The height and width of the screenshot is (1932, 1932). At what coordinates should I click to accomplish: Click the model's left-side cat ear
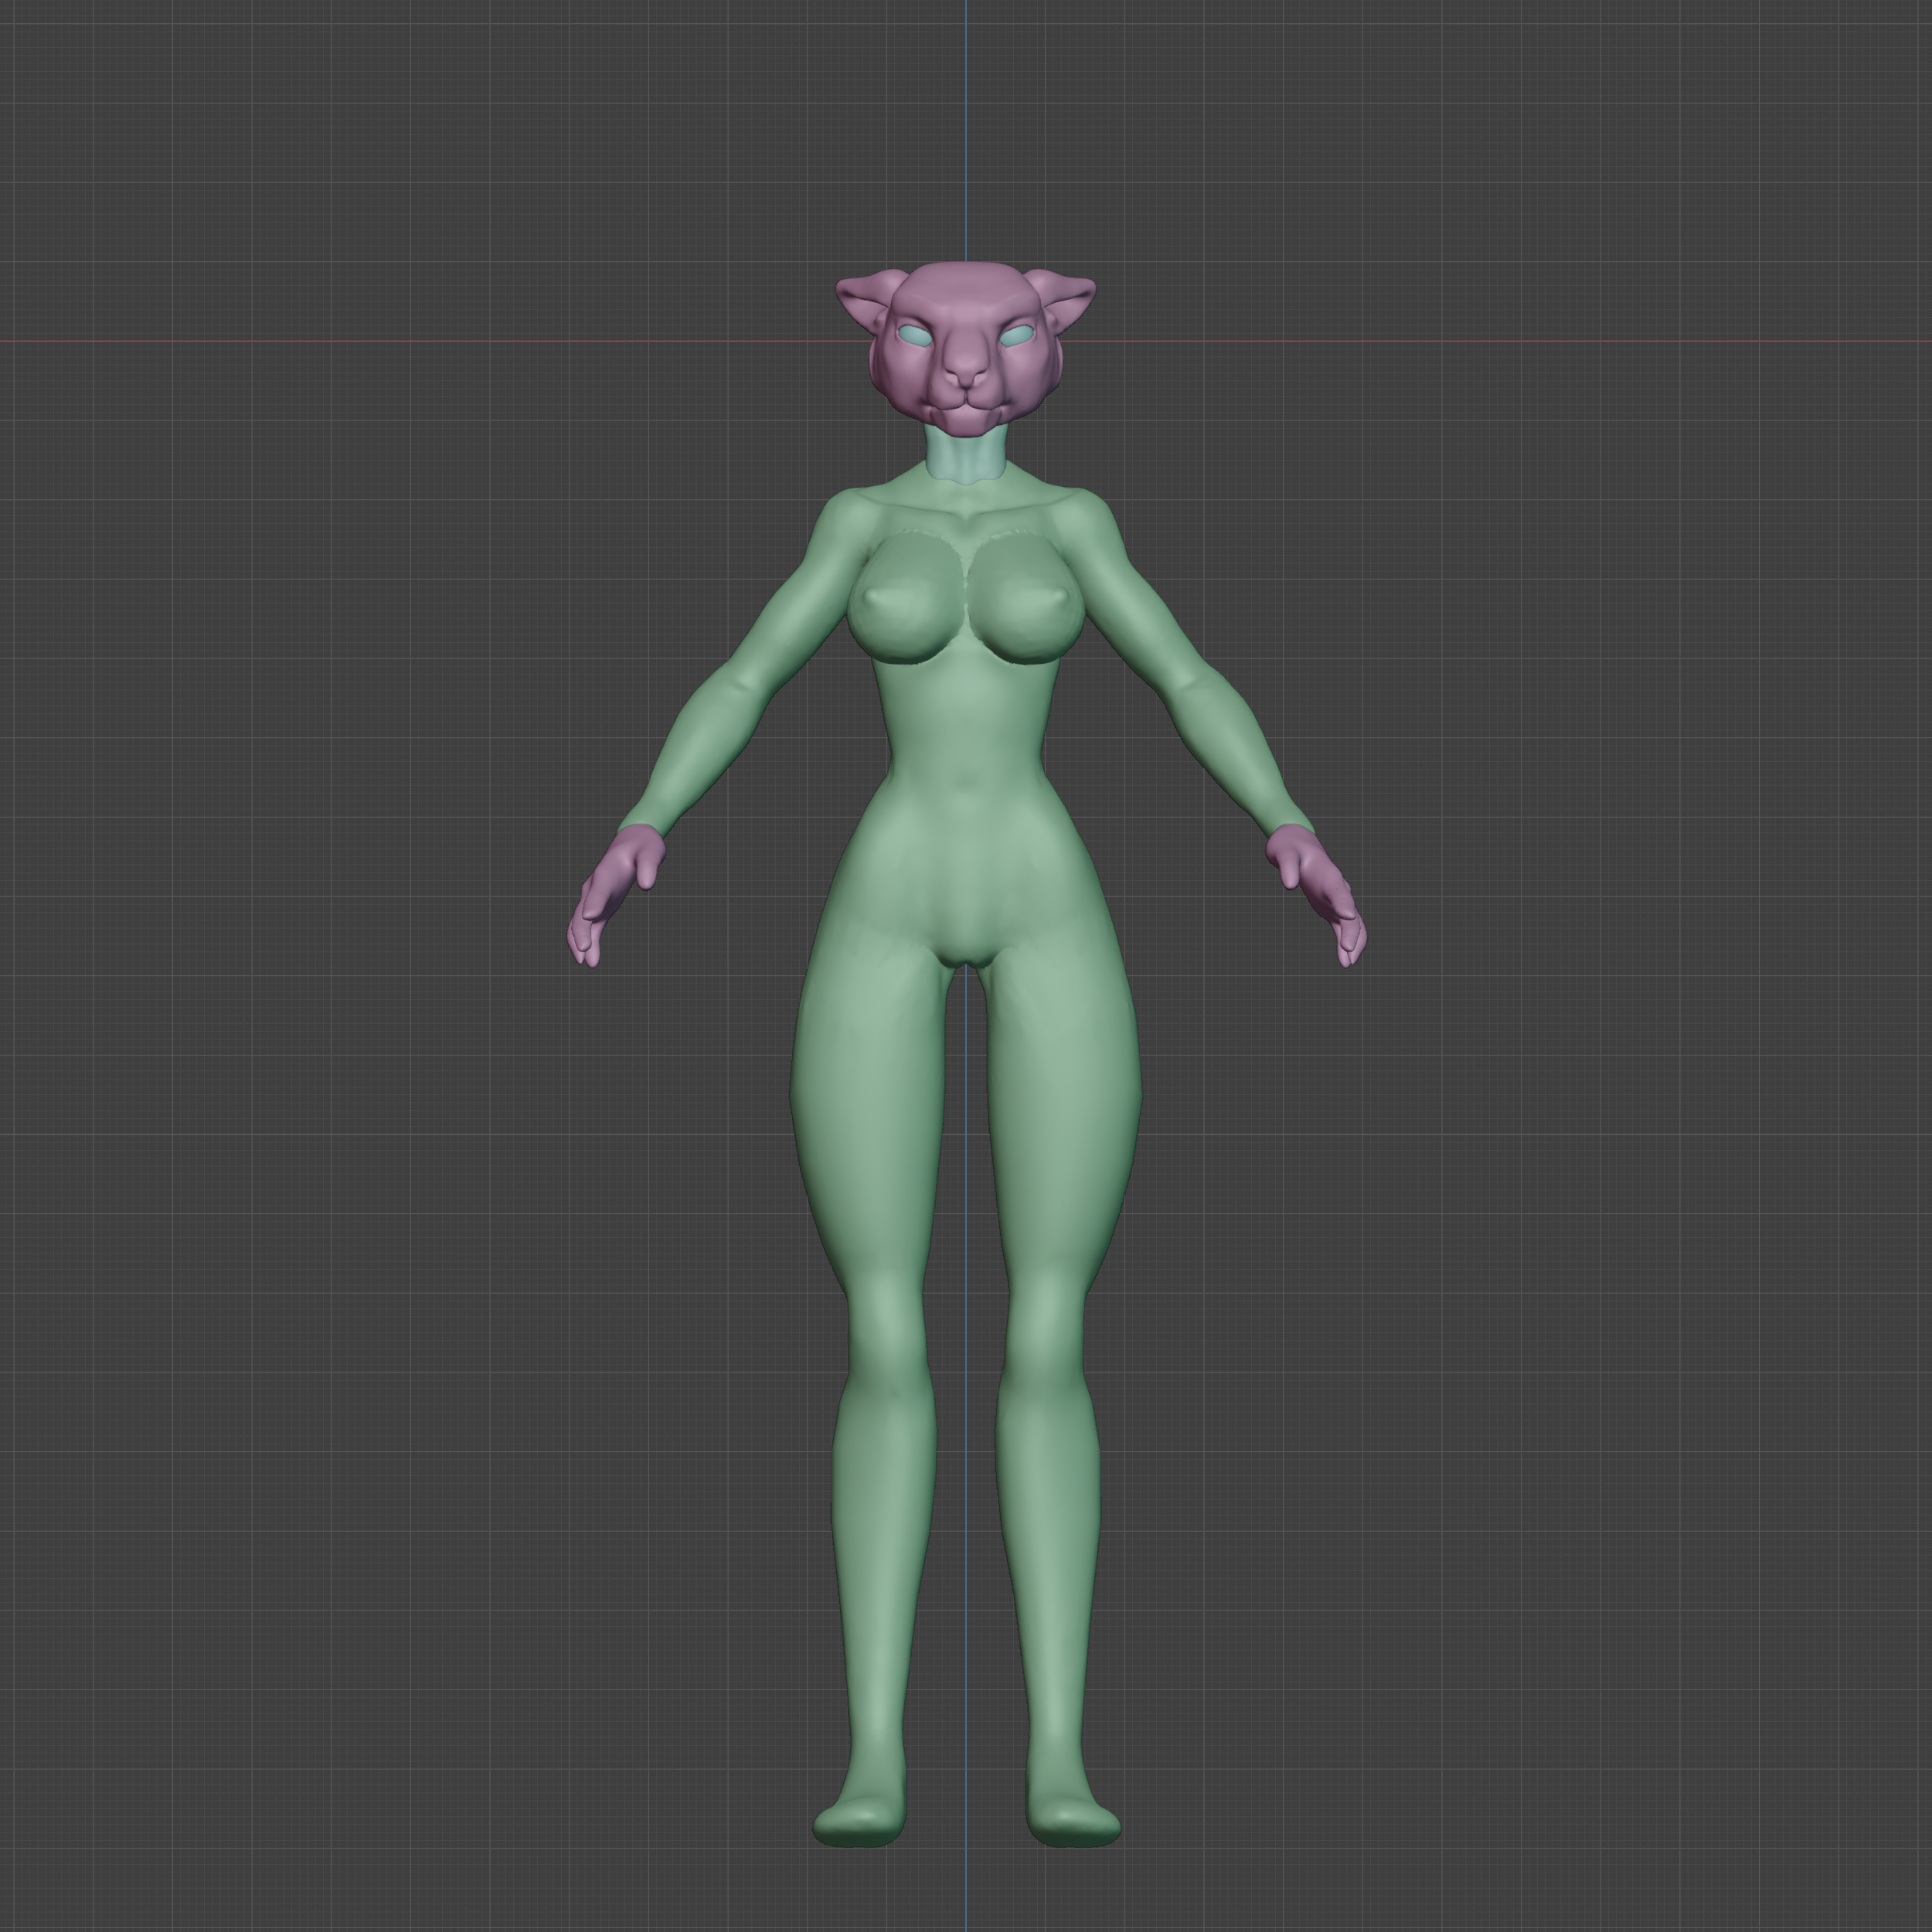[x=861, y=297]
